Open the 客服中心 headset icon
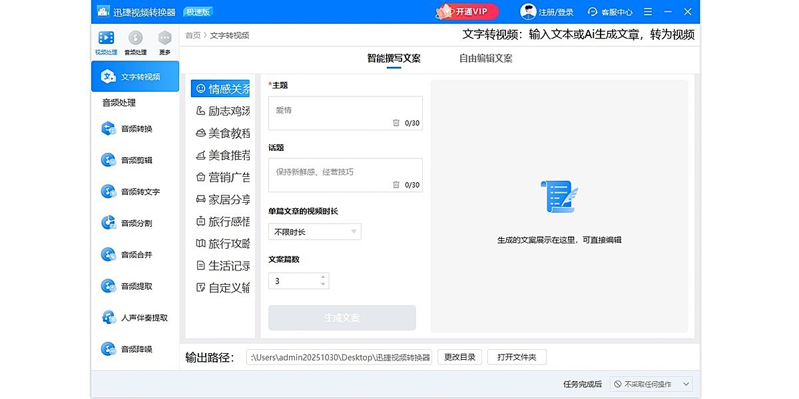This screenshot has width=799, height=399. 592,11
